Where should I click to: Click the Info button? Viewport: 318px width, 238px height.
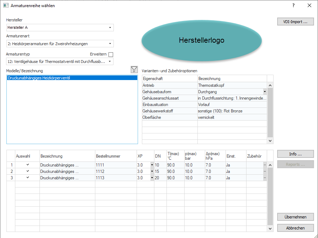tap(295, 154)
